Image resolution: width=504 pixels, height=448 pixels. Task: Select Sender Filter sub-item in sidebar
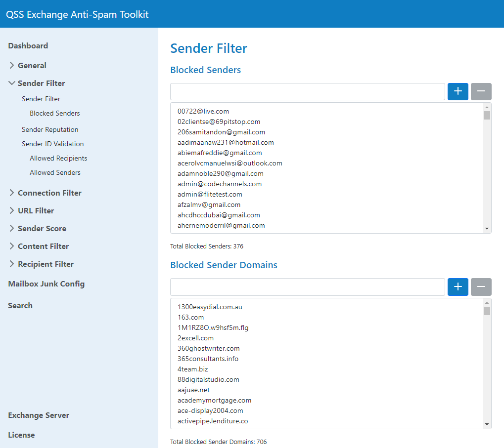click(x=41, y=99)
